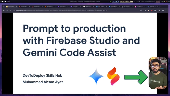Go forward to next page
This screenshot has height=96, width=170.
pos(7,11)
